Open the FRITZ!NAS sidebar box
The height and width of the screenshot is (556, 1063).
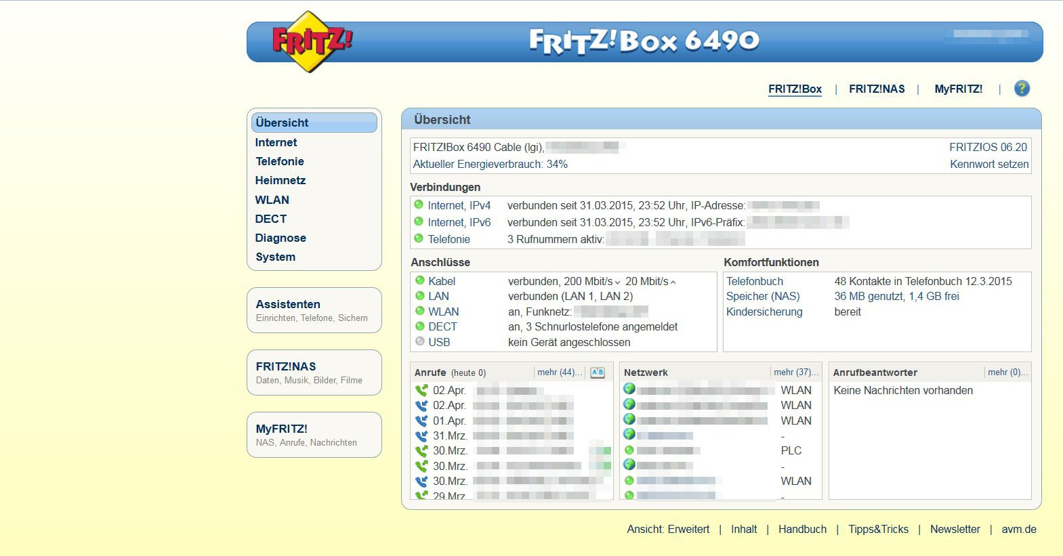(314, 372)
